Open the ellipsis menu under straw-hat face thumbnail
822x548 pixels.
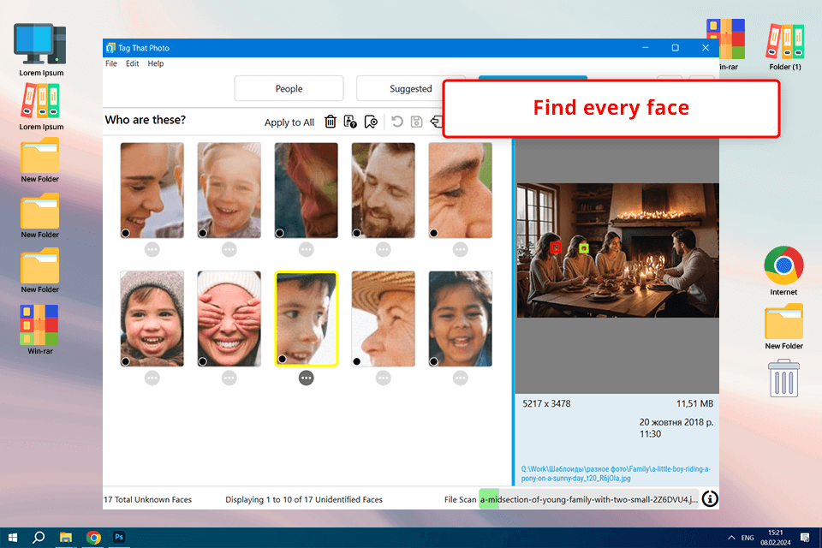click(x=384, y=378)
